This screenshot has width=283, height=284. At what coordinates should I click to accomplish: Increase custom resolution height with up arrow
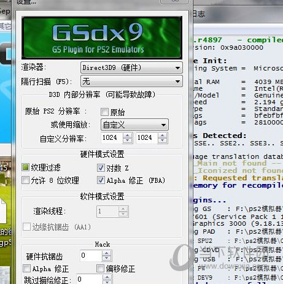point(163,136)
